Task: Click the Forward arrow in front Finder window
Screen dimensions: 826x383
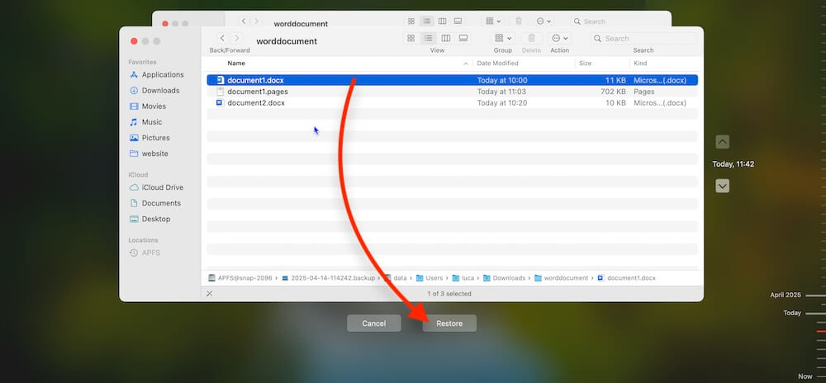Action: 237,38
